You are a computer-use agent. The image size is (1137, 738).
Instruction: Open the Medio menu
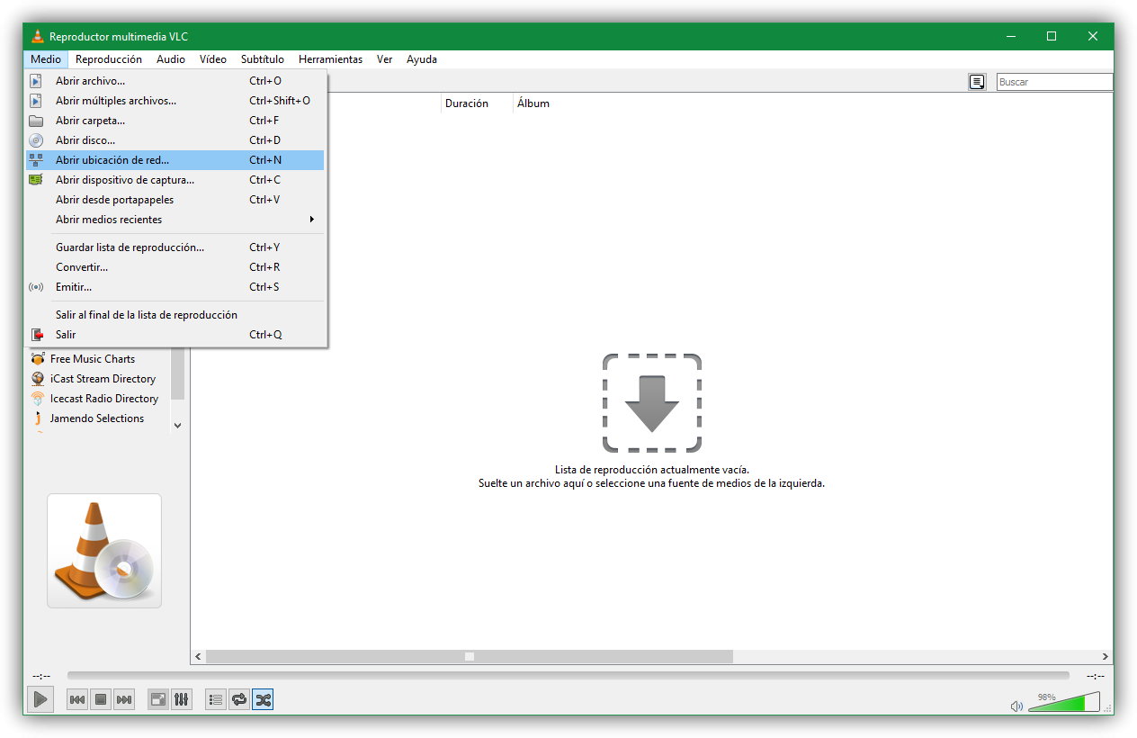[x=46, y=59]
